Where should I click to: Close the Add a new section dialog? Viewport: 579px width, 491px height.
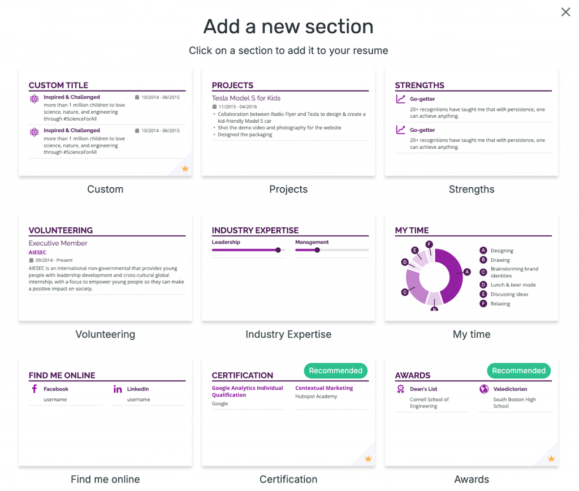(x=565, y=12)
